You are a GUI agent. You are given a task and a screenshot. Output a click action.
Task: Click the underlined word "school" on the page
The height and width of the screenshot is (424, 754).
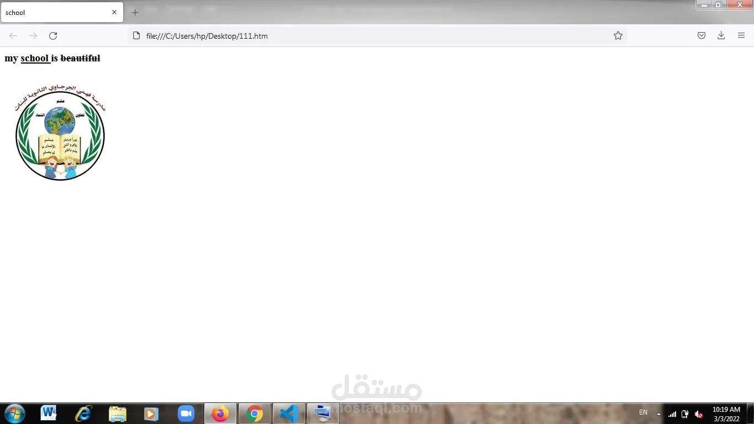(35, 58)
